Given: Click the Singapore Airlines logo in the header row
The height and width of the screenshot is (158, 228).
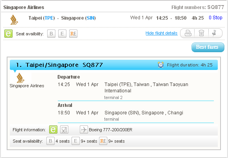Looking at the screenshot, I should [14, 20].
